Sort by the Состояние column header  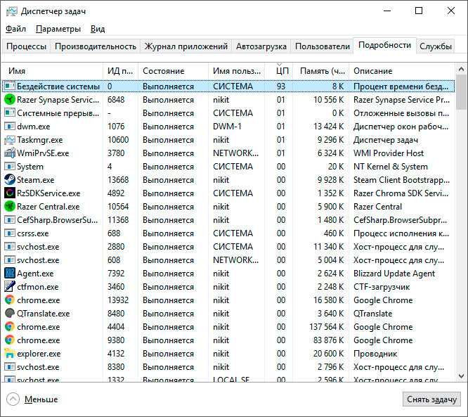pyautogui.click(x=173, y=71)
